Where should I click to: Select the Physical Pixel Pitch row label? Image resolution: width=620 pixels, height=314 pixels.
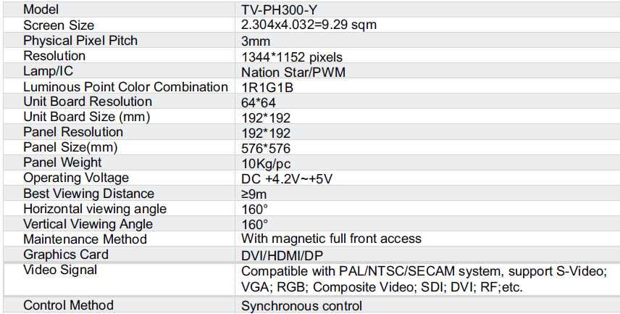tap(80, 41)
